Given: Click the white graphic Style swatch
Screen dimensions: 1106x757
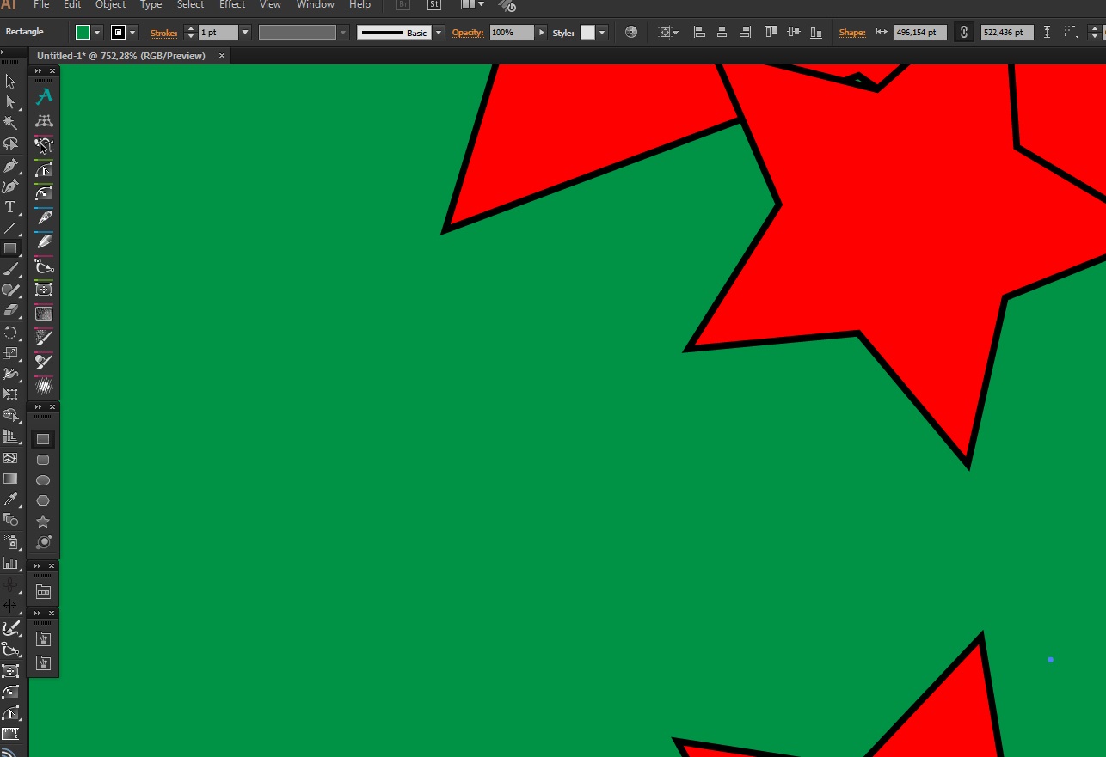Looking at the screenshot, I should pyautogui.click(x=588, y=33).
